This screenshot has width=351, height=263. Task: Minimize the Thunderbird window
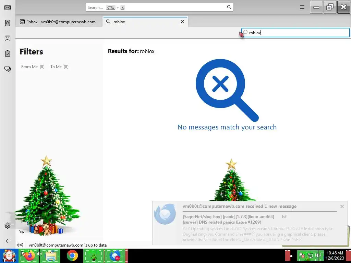pyautogui.click(x=316, y=7)
